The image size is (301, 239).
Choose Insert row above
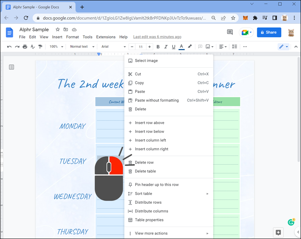(x=169, y=123)
